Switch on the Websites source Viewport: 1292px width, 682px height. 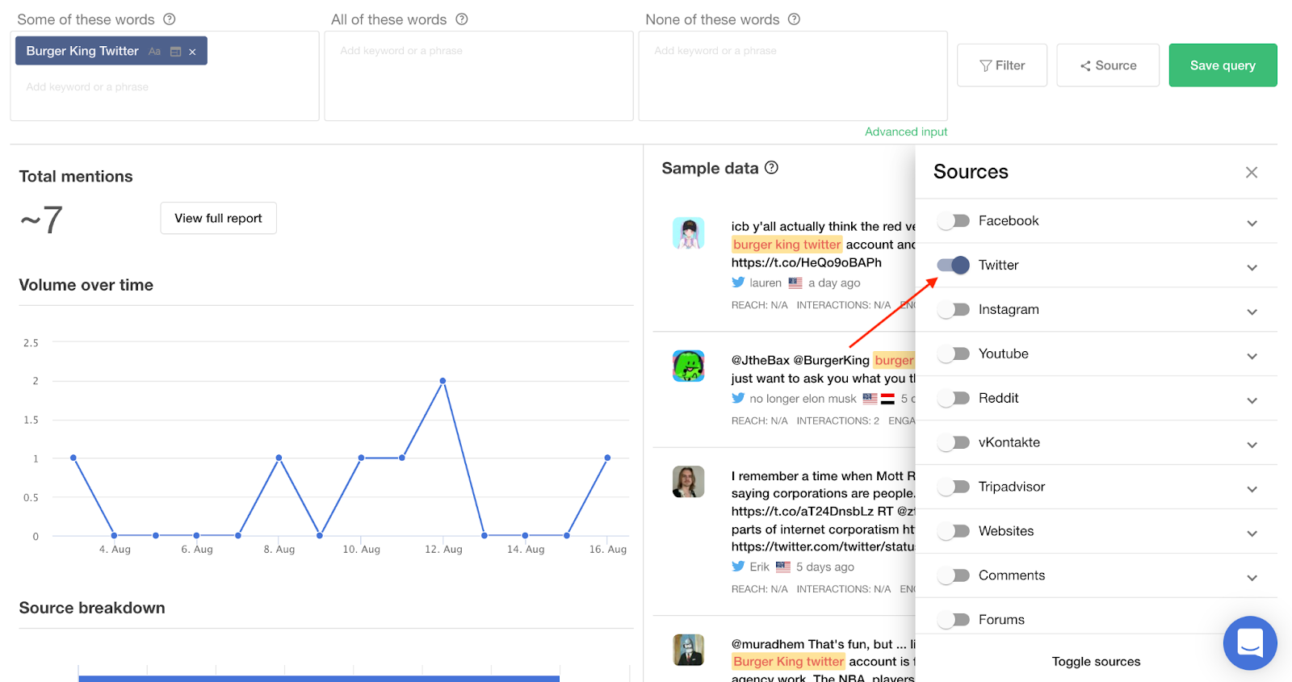click(954, 532)
